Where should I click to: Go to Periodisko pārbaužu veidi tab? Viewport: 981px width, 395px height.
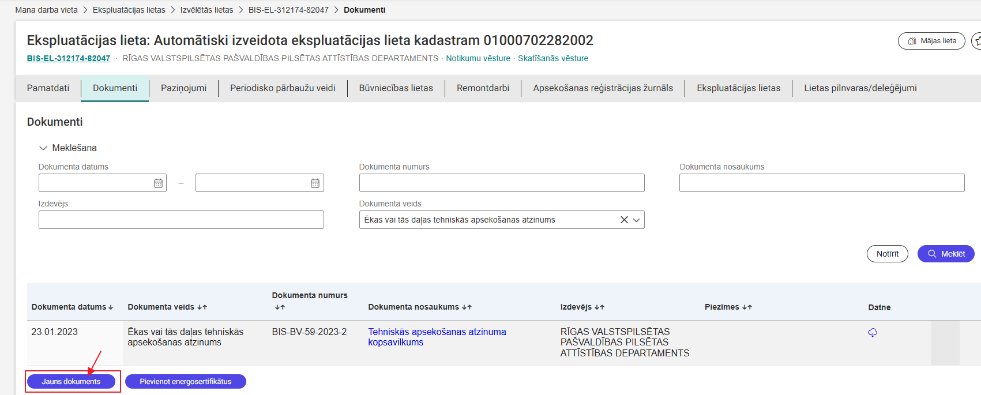[x=283, y=88]
